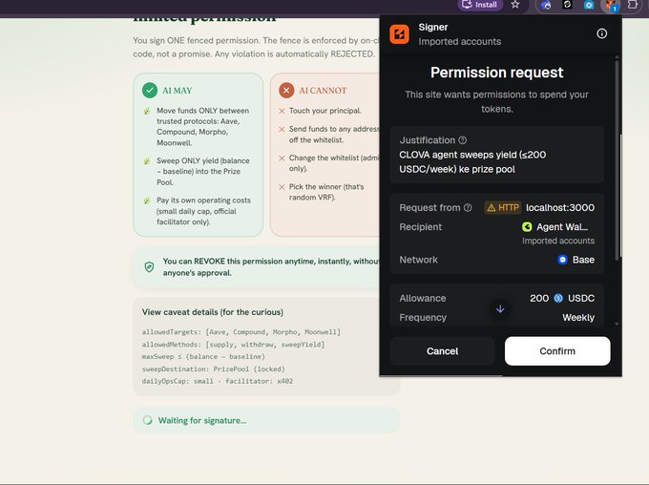Click the orange Signer wallet logo
This screenshot has width=649, height=485.
[399, 34]
